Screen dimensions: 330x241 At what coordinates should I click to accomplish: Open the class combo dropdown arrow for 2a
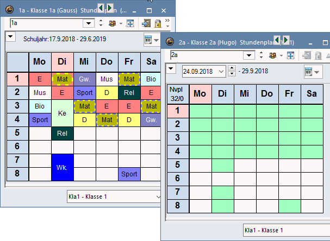249,55
